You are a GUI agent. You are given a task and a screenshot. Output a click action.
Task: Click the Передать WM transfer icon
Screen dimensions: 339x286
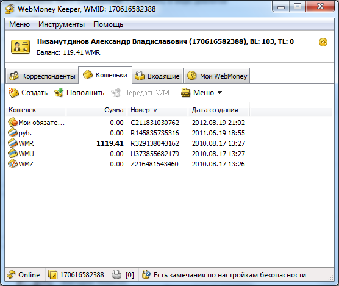(115, 93)
